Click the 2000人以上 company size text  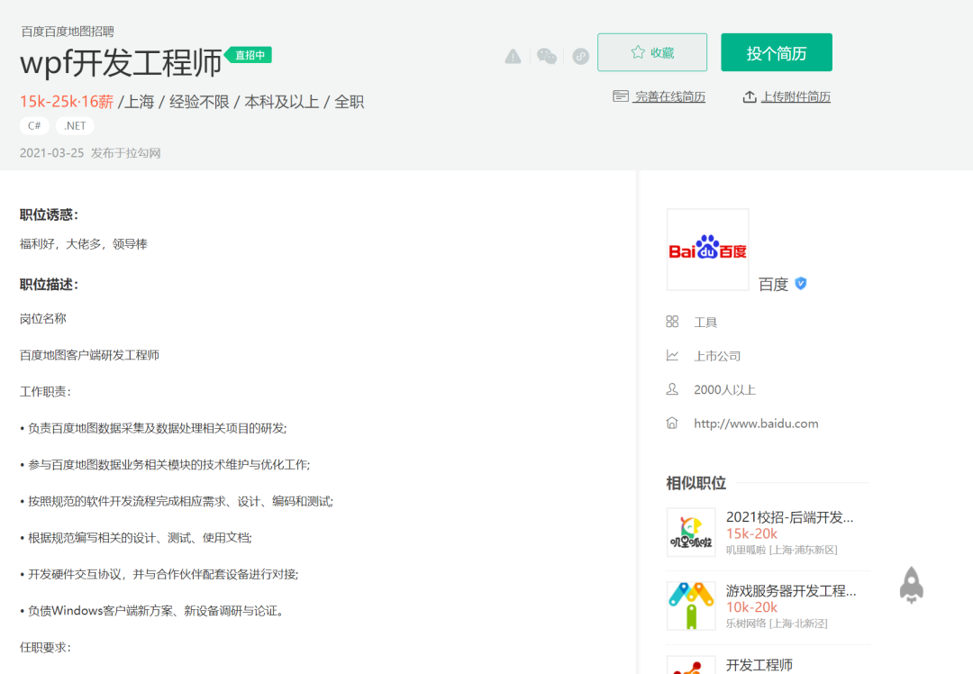724,390
